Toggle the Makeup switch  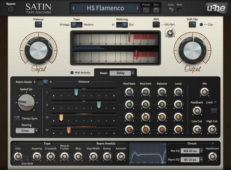coord(38,24)
